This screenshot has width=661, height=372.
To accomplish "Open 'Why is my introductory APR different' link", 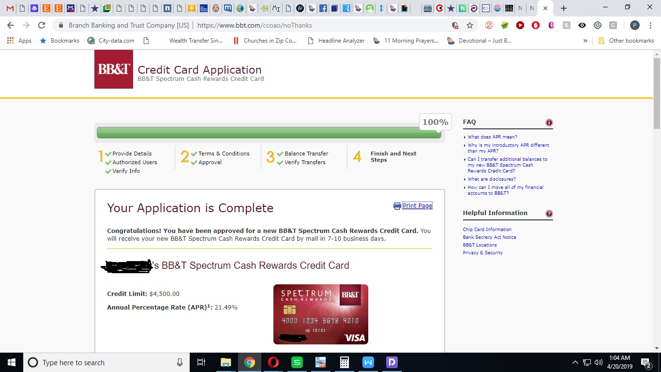I will click(x=508, y=148).
